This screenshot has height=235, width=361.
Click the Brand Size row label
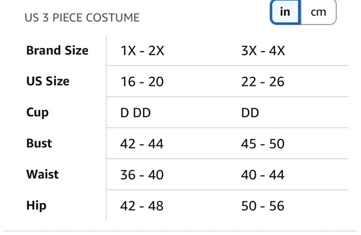57,50
